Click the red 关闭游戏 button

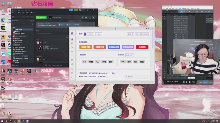142,47
